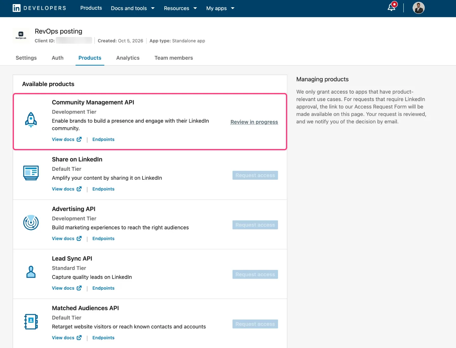Click the Share on LinkedIn news icon

(x=31, y=173)
